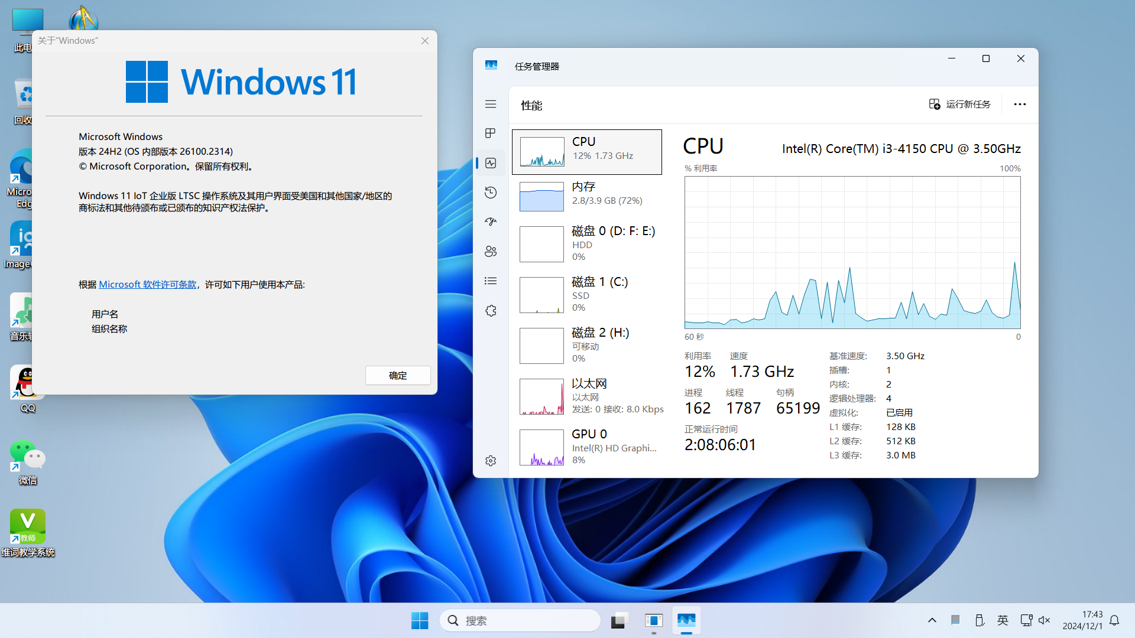Open the Processes page icon in sidebar
Screen dimensions: 1135x638
490,134
